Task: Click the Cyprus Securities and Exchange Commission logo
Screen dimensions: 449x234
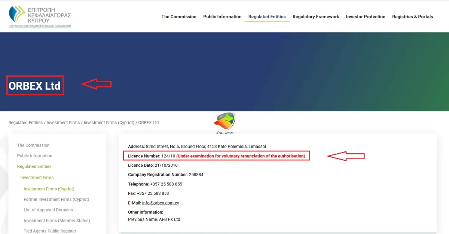Action: [x=40, y=17]
